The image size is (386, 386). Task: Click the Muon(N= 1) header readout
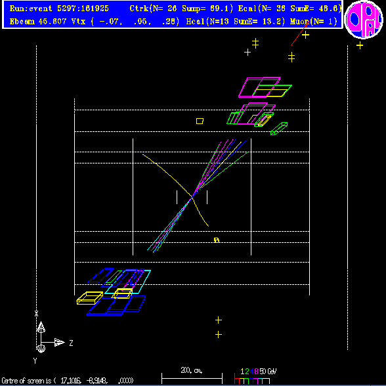(314, 22)
